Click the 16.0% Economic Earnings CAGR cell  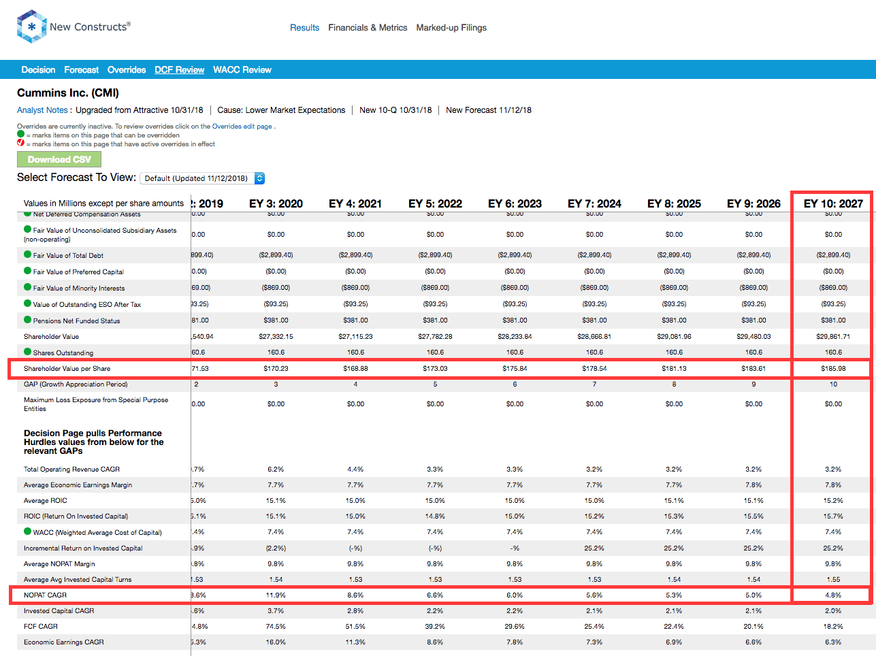point(276,642)
